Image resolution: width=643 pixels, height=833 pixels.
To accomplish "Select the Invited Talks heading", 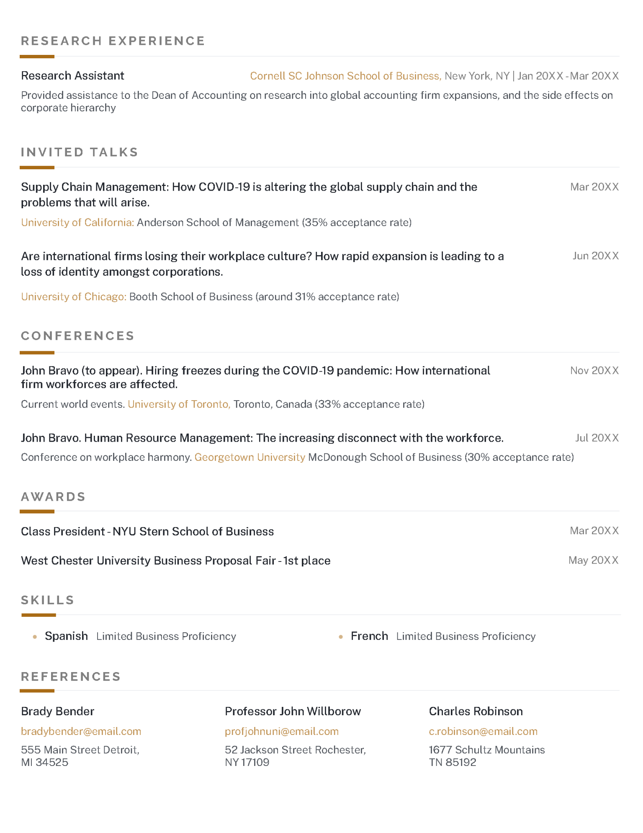I will coord(80,152).
